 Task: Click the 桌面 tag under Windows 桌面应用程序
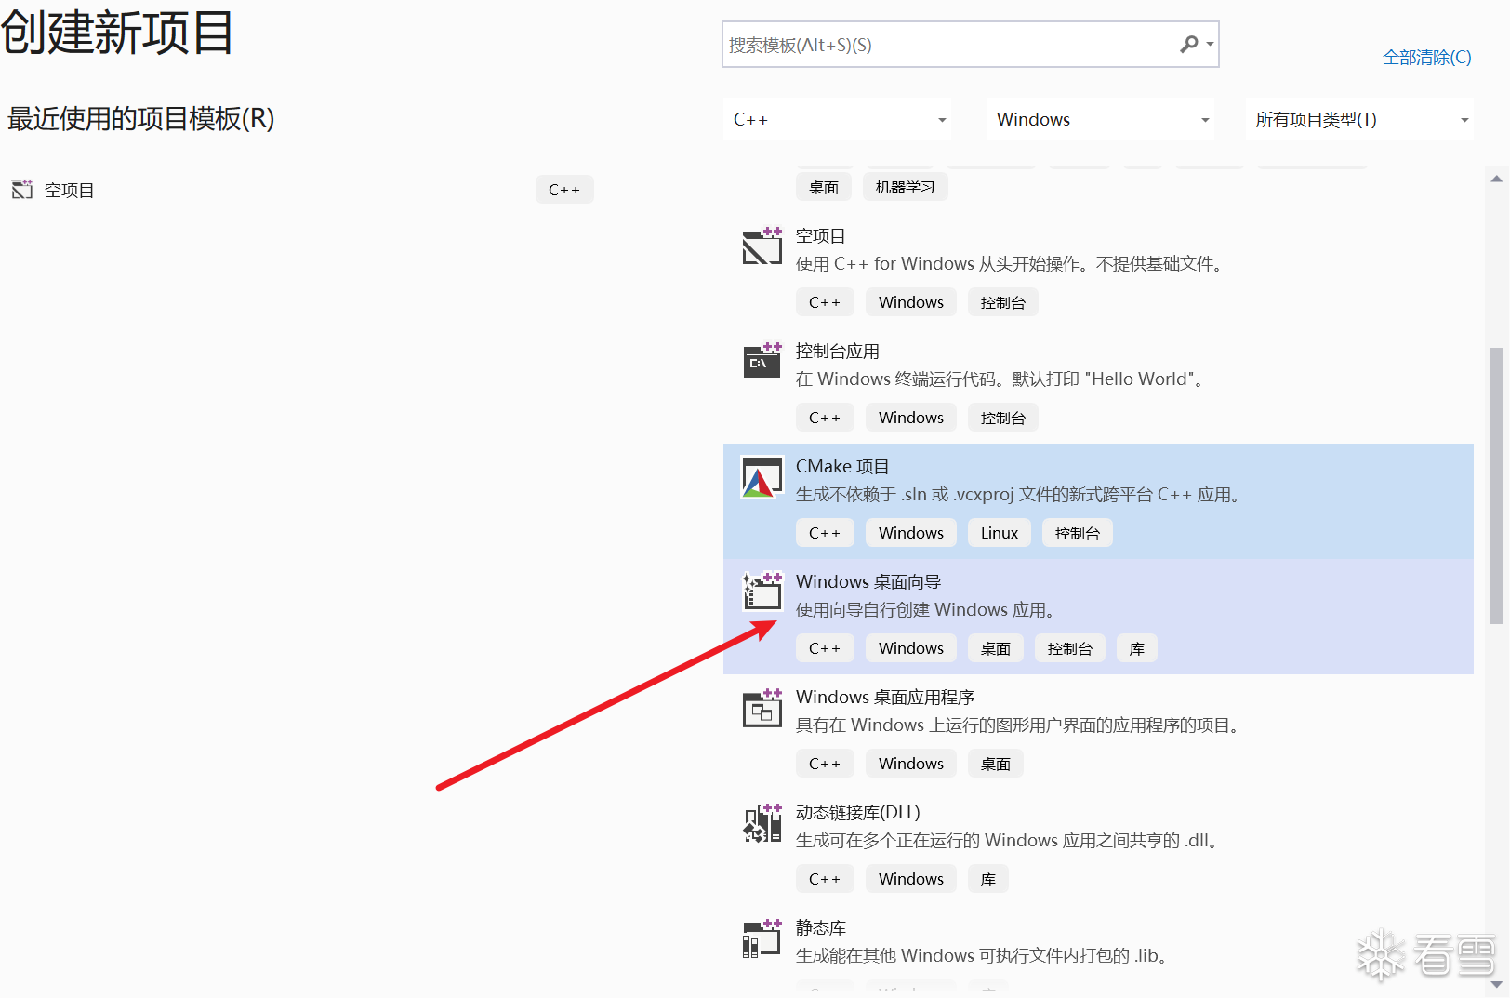coord(996,764)
